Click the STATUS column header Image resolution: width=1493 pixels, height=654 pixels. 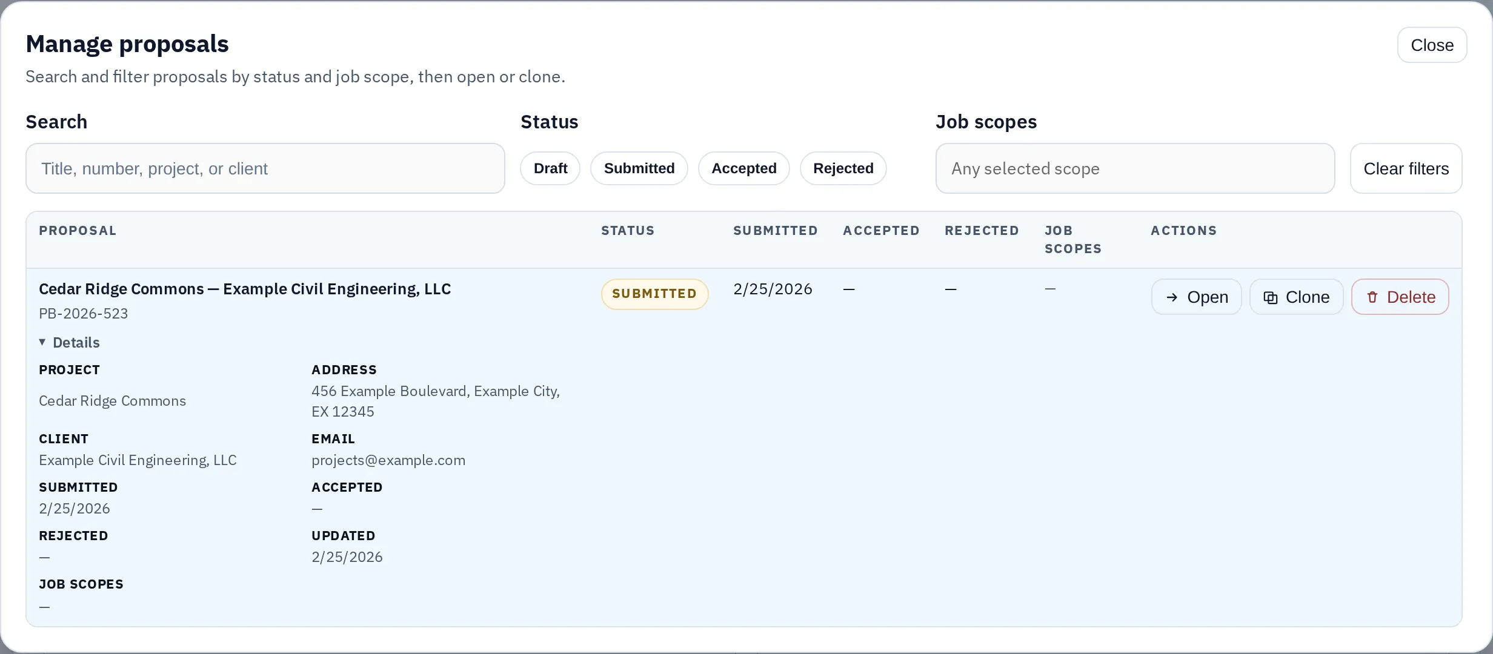[628, 230]
